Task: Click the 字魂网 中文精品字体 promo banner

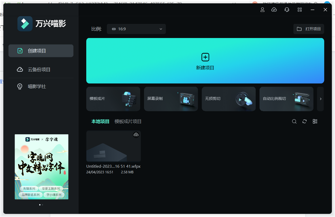Action: 42,167
